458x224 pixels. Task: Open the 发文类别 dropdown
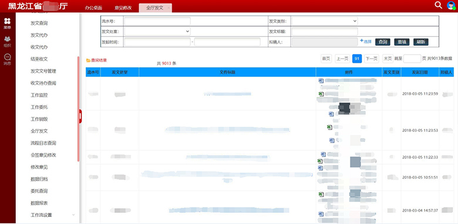coord(325,21)
